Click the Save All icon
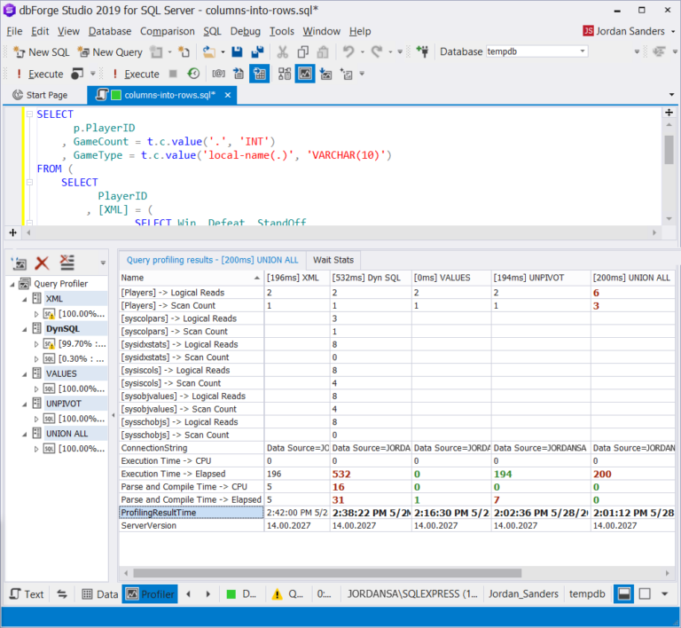 (x=257, y=52)
